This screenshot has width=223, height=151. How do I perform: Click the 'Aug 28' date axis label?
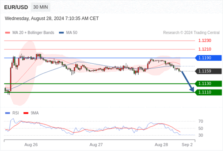(161, 145)
